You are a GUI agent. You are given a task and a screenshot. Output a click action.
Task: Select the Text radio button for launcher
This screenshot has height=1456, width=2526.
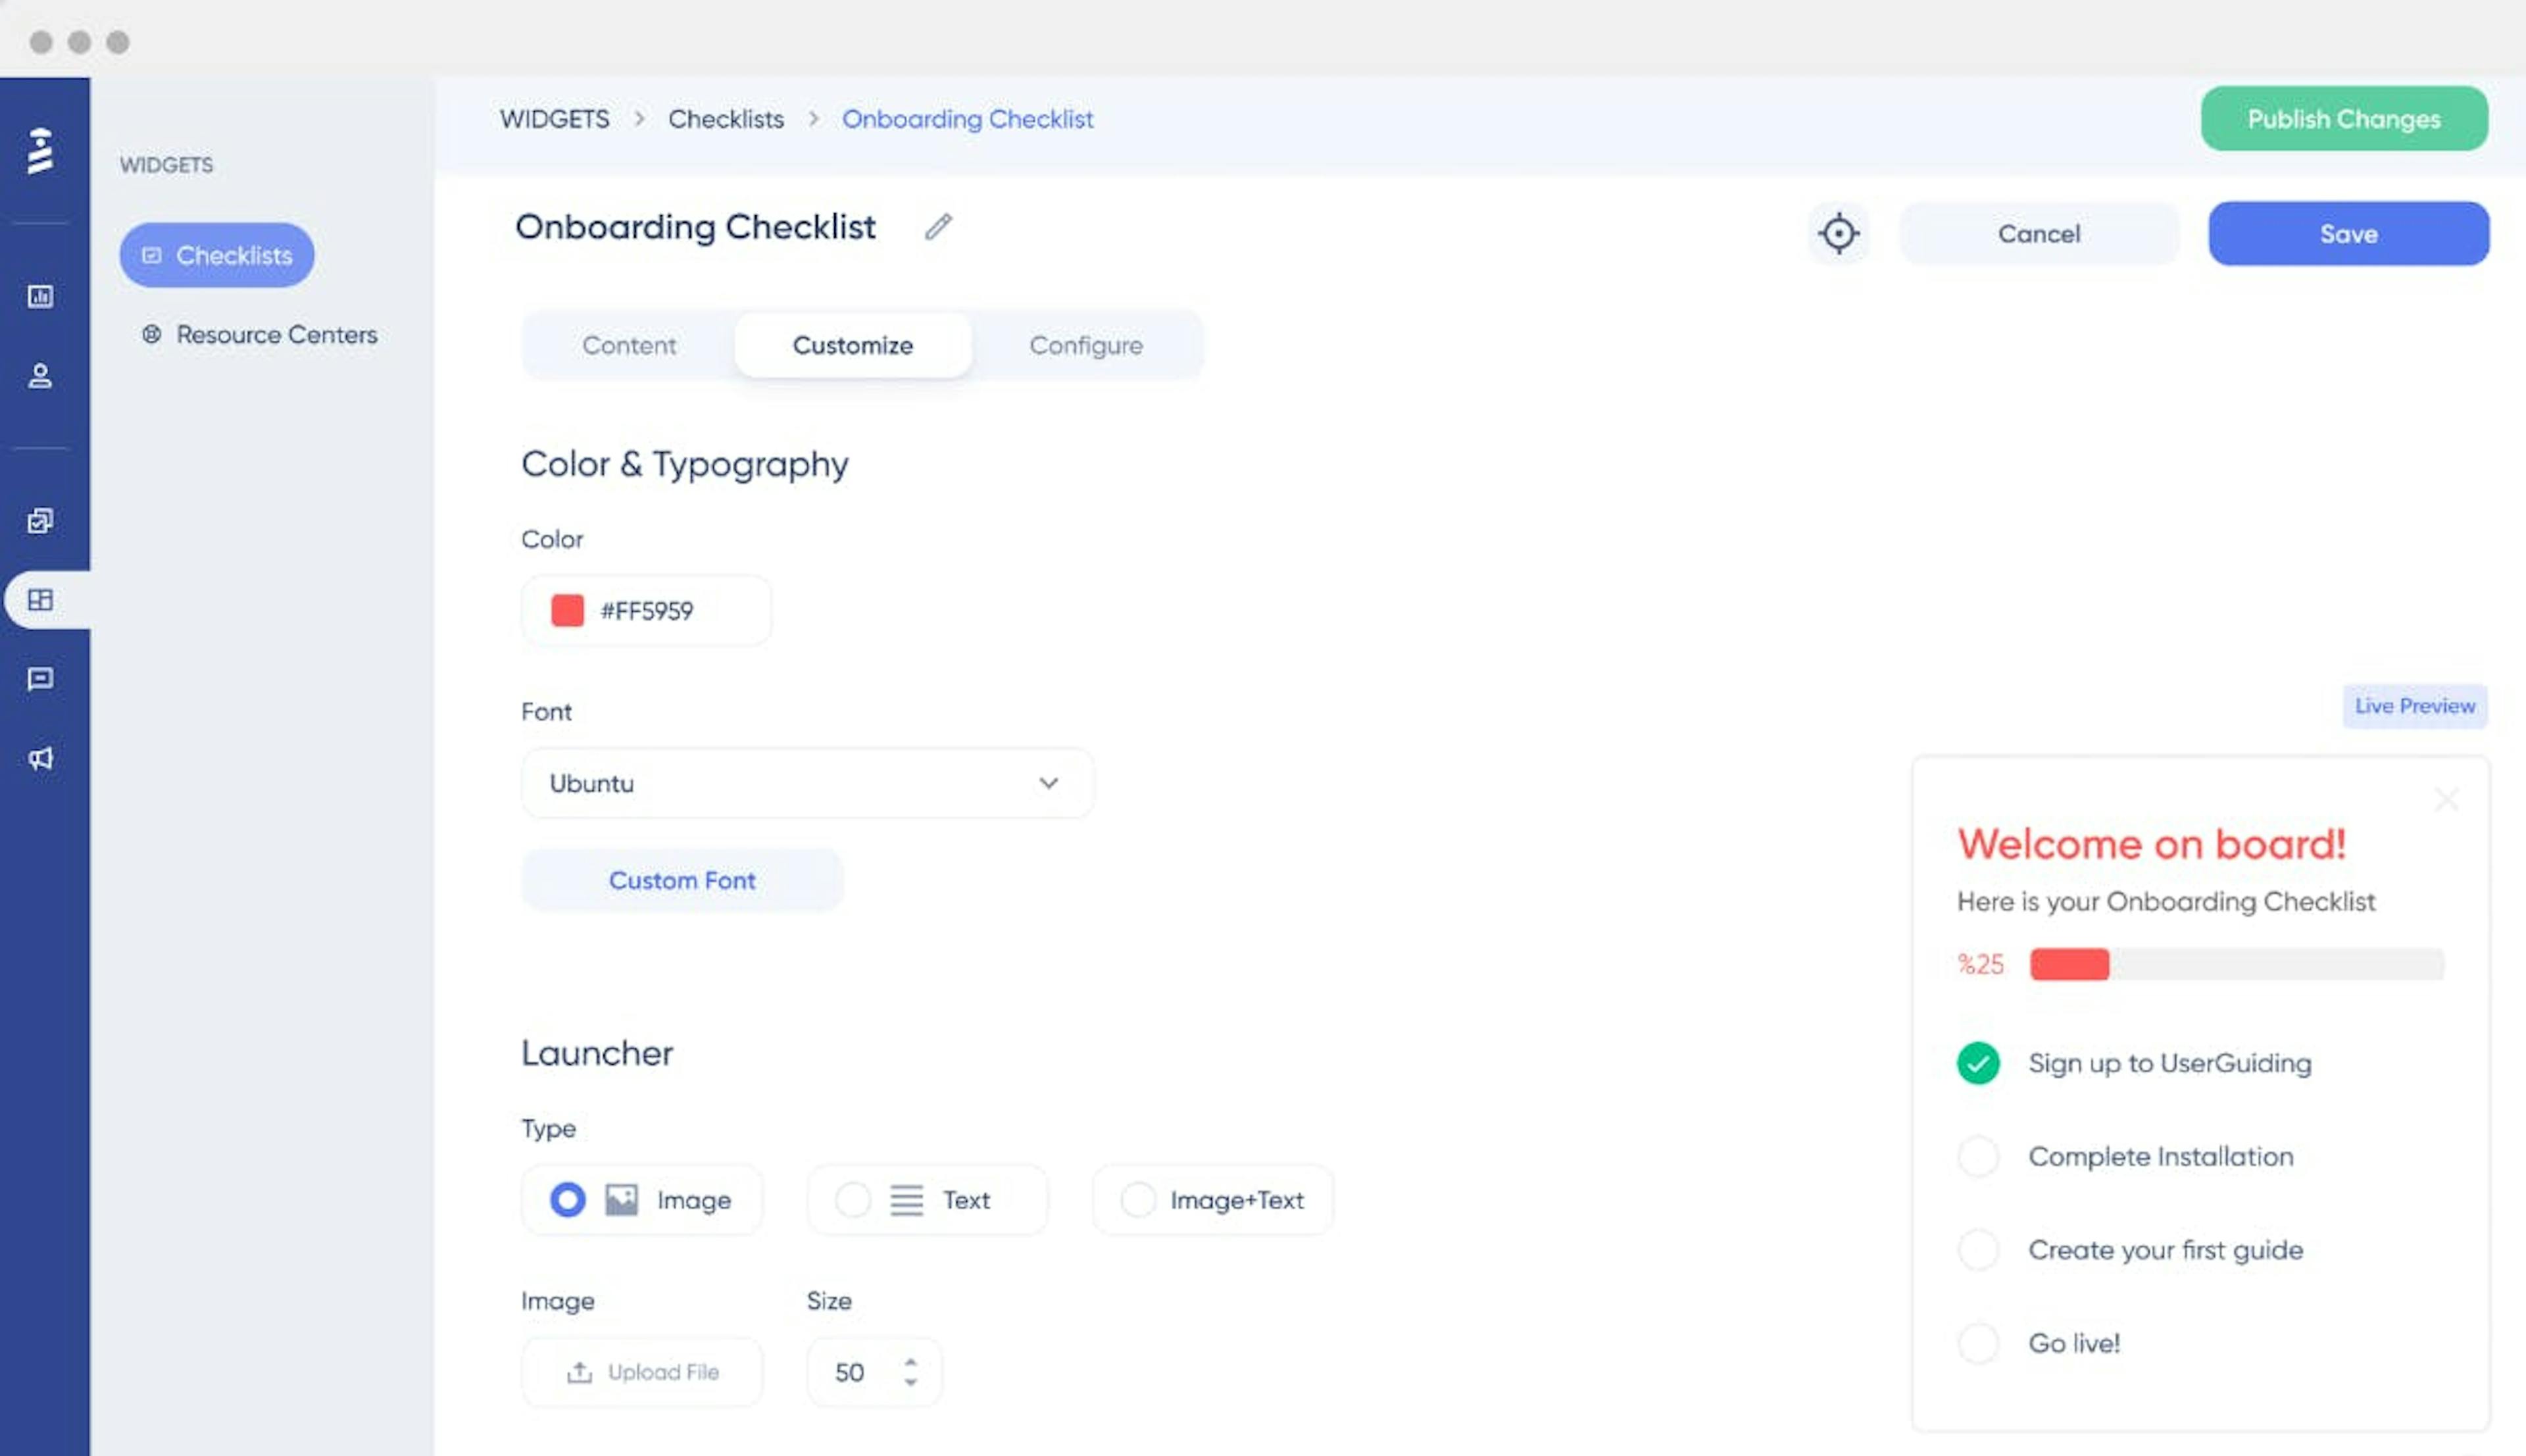[x=852, y=1199]
